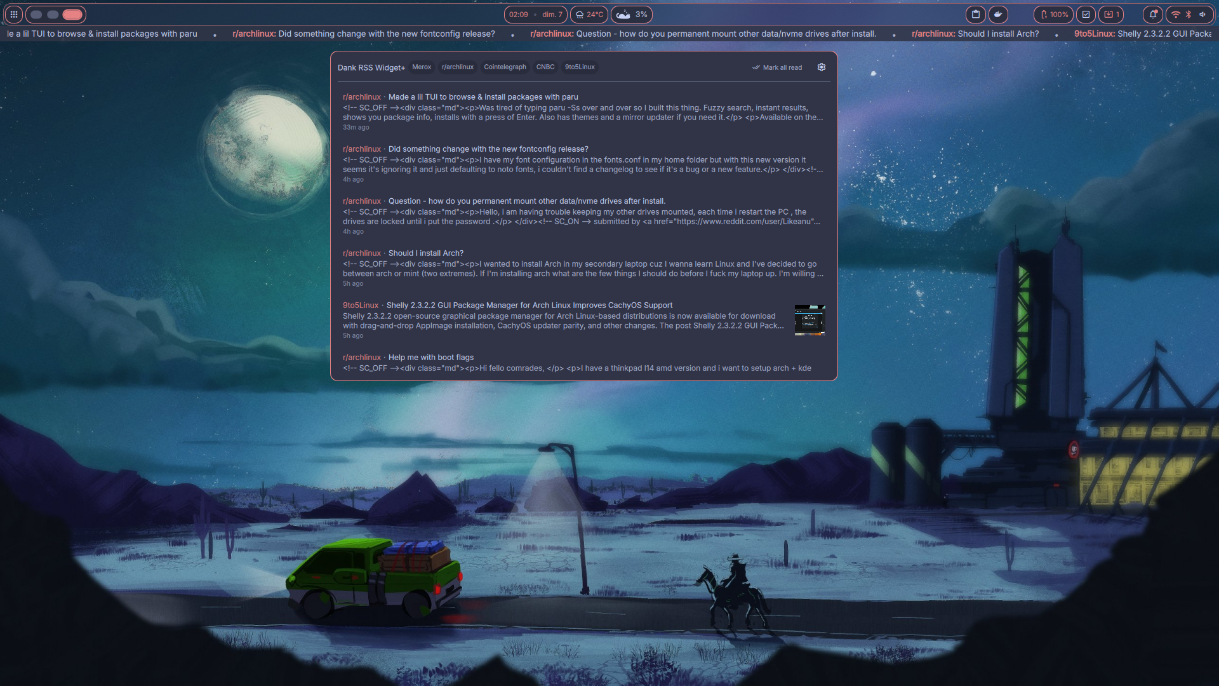The width and height of the screenshot is (1219, 686).
Task: Open the clipboard history icon
Action: [976, 15]
